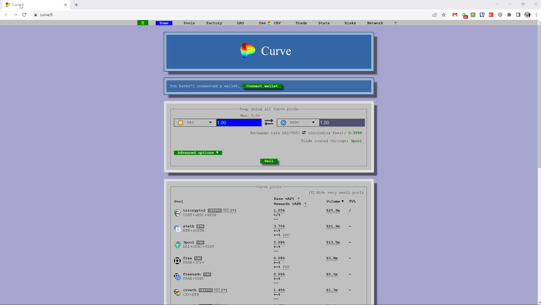
Task: Open the grey power-button extension icon
Action: [x=500, y=14]
